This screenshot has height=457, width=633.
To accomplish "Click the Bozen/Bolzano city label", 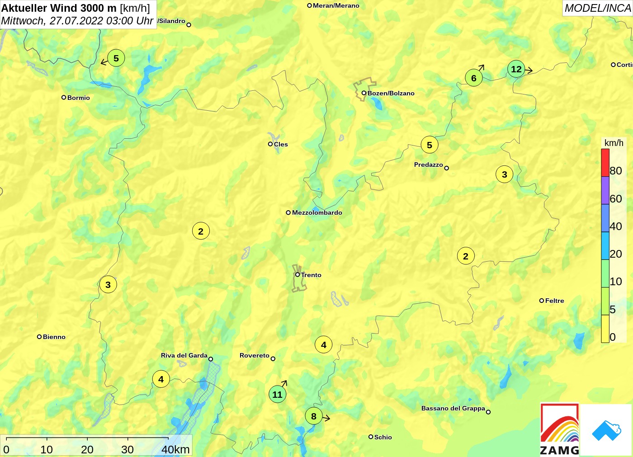I will click(x=391, y=93).
